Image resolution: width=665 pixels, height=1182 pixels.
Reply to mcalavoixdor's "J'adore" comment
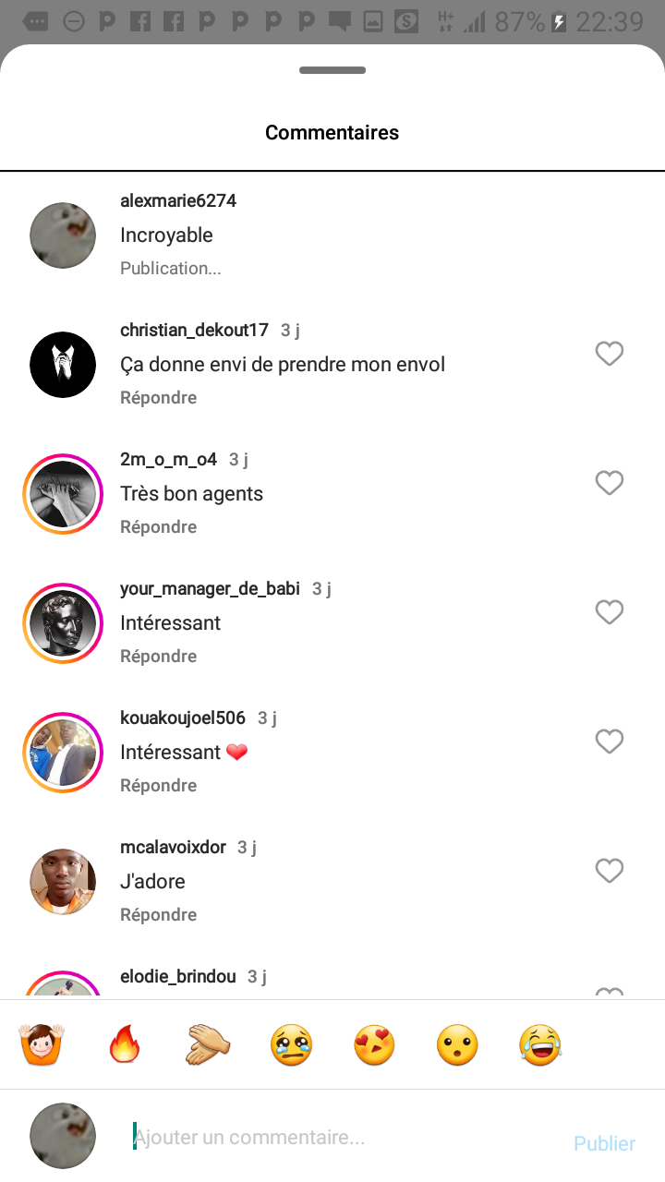(158, 915)
